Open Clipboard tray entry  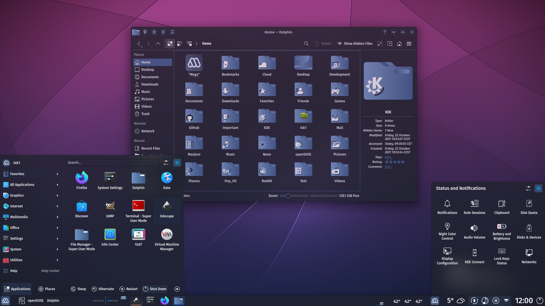click(x=502, y=207)
